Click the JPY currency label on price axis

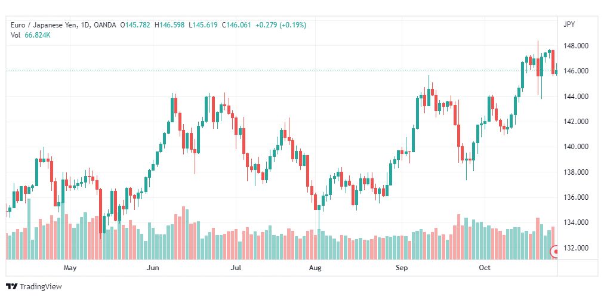569,24
